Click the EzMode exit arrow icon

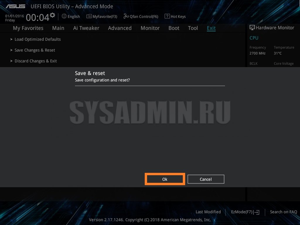tap(257, 212)
